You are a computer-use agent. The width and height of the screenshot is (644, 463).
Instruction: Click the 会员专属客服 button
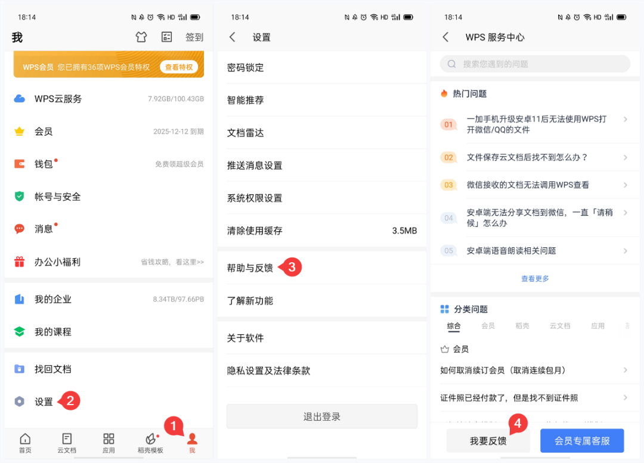[582, 441]
